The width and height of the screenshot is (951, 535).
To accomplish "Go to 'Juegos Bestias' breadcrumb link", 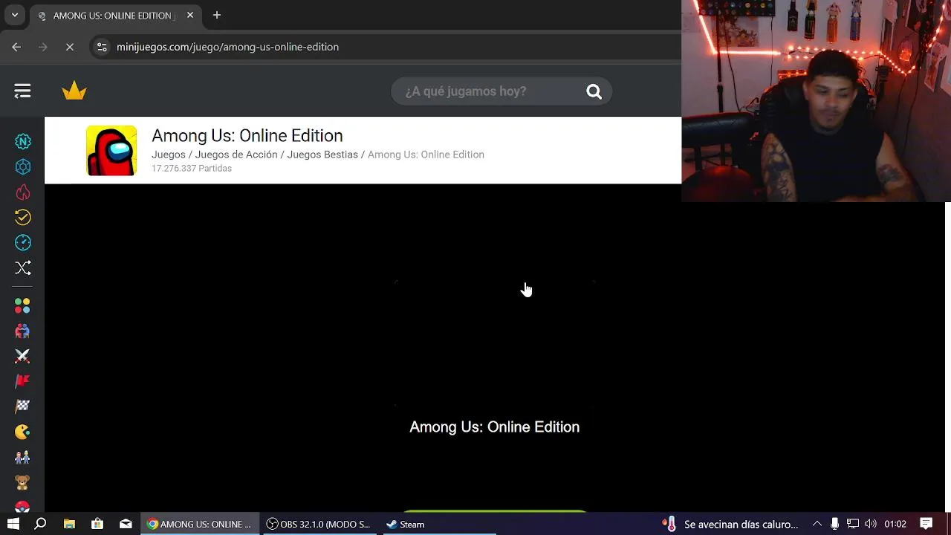I will coord(322,155).
